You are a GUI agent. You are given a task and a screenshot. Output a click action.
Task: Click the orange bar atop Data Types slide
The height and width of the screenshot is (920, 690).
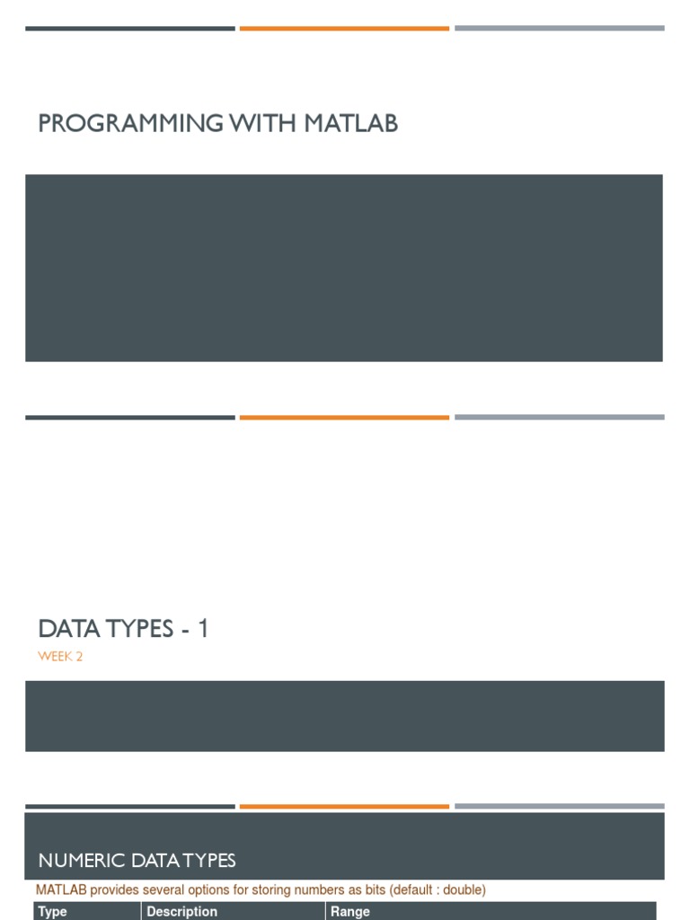[x=344, y=418]
